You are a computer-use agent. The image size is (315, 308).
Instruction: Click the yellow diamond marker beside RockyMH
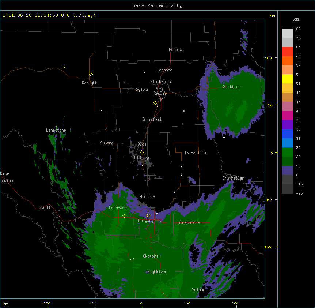[x=91, y=75]
